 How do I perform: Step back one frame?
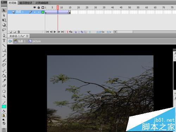51,32
